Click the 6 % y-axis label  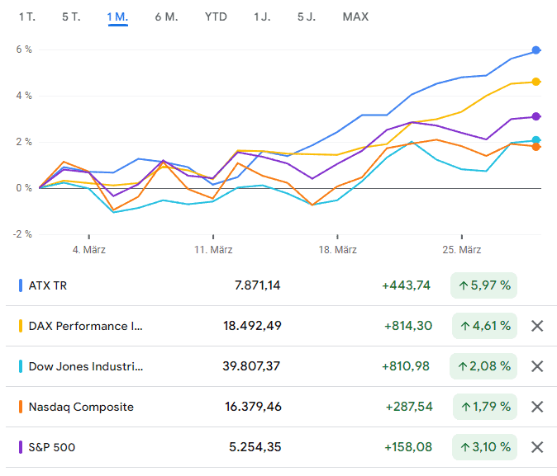[24, 49]
